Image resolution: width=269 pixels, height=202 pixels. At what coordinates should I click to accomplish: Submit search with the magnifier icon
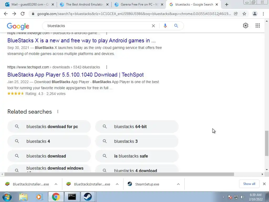tap(176, 26)
